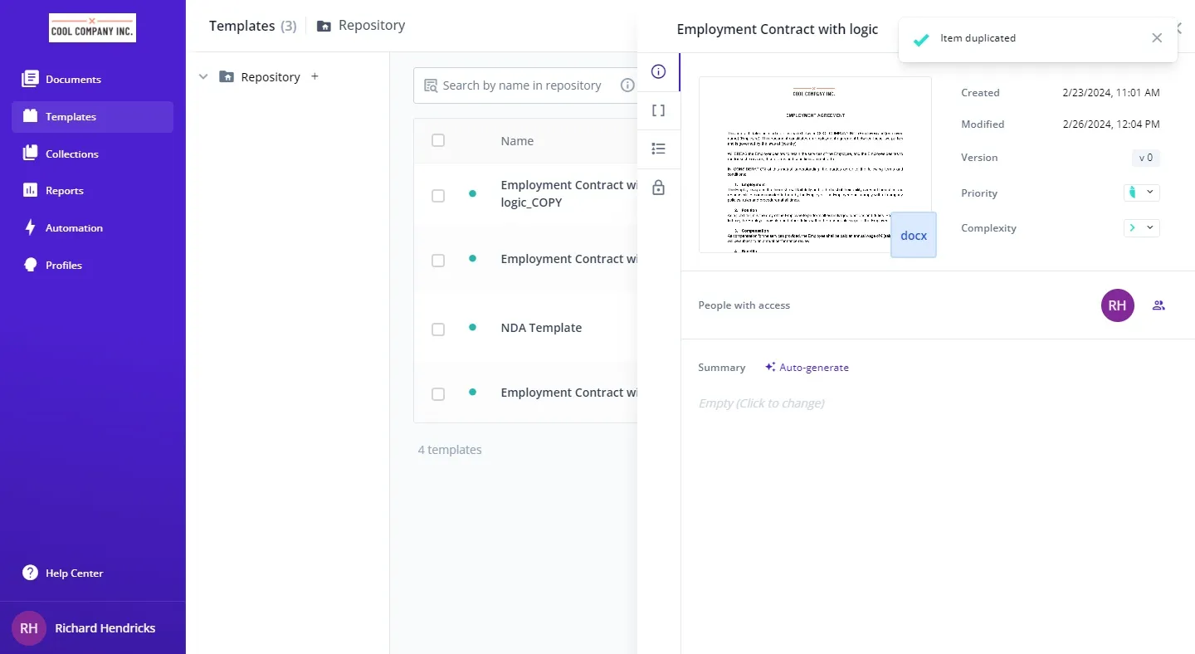Click the info icon in search bar
Viewport: 1195px width, 654px height.
point(627,85)
